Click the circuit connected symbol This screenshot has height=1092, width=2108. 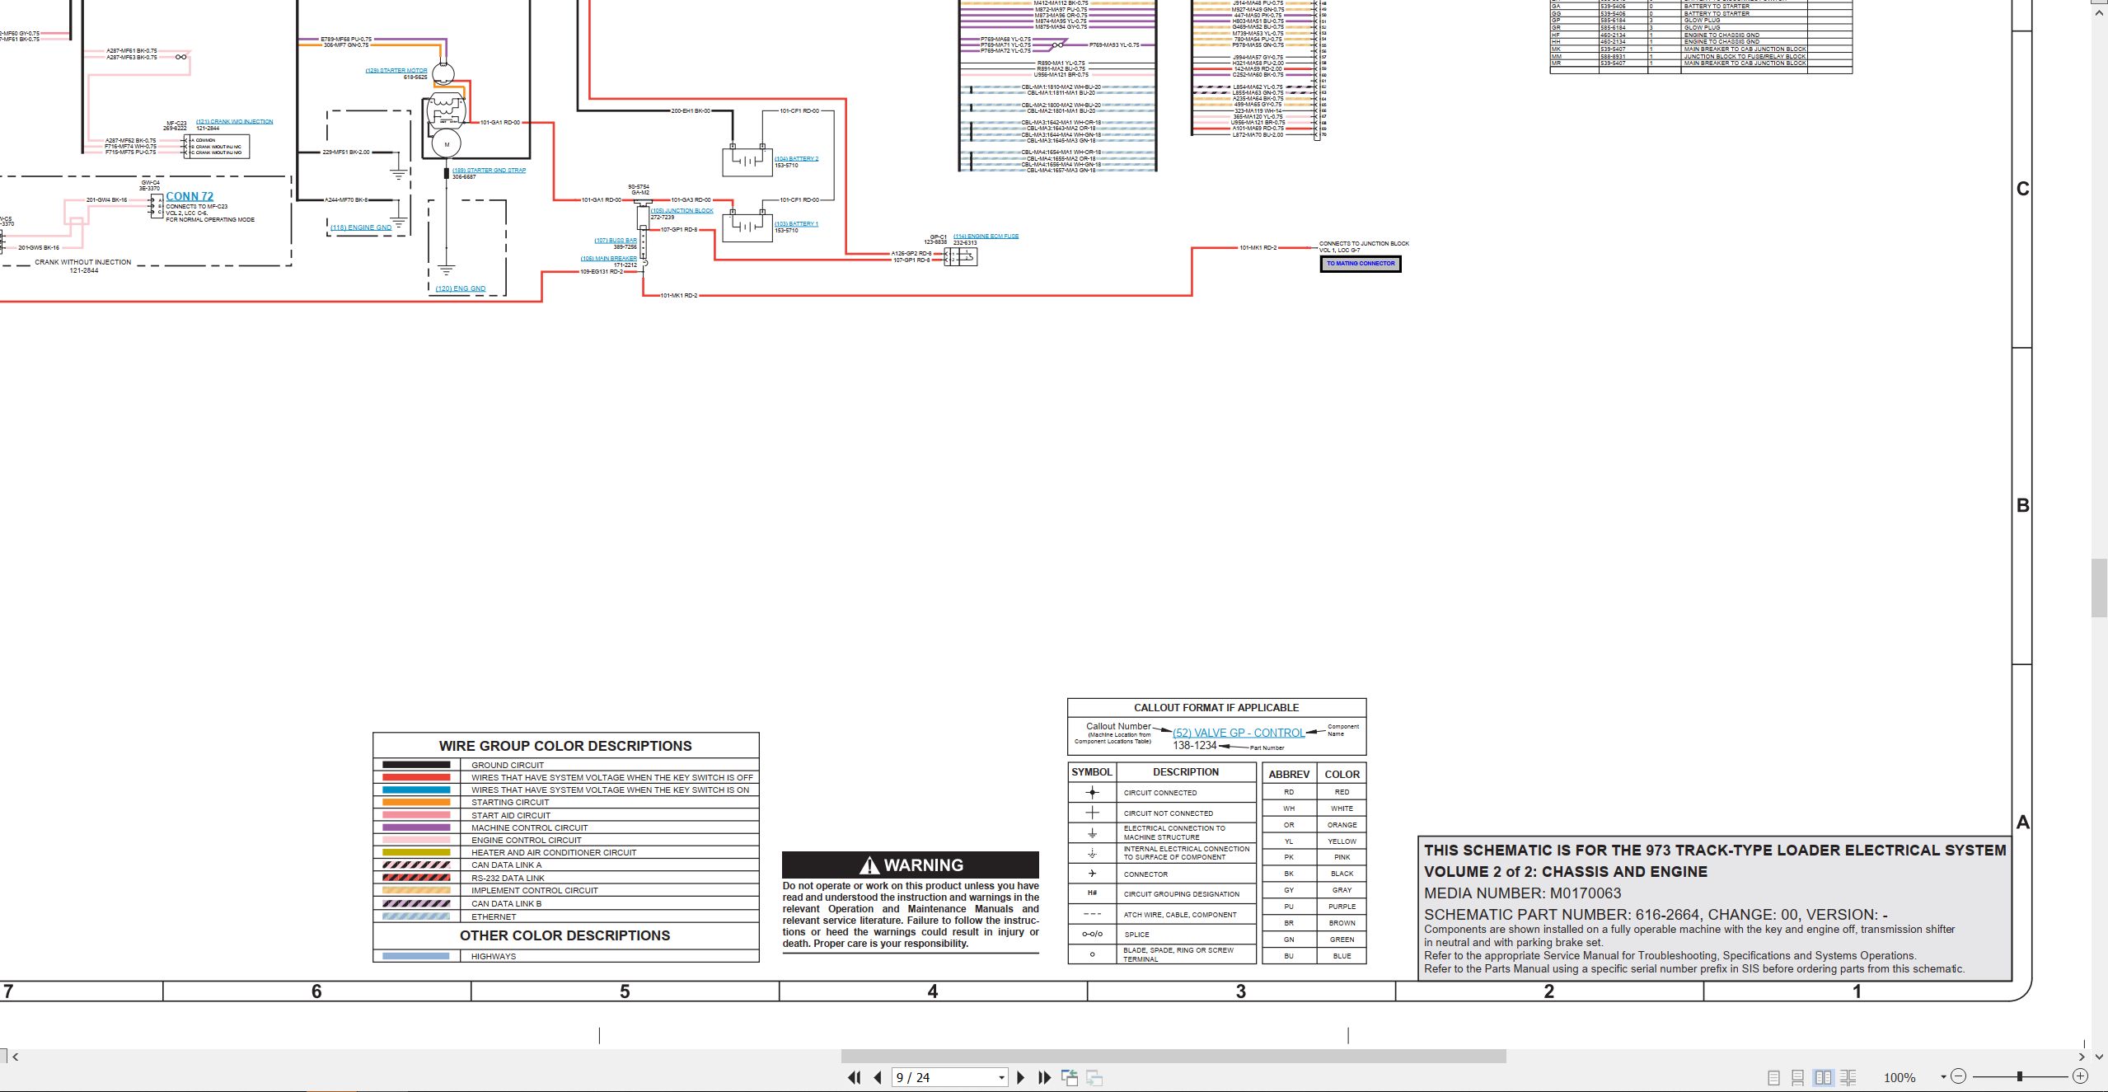(x=1093, y=792)
